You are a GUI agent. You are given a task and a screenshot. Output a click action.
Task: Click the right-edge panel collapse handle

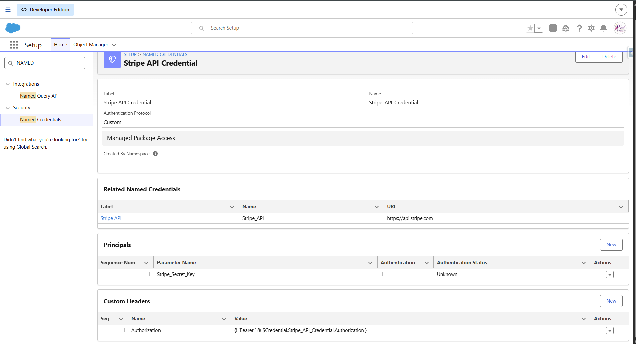point(631,53)
